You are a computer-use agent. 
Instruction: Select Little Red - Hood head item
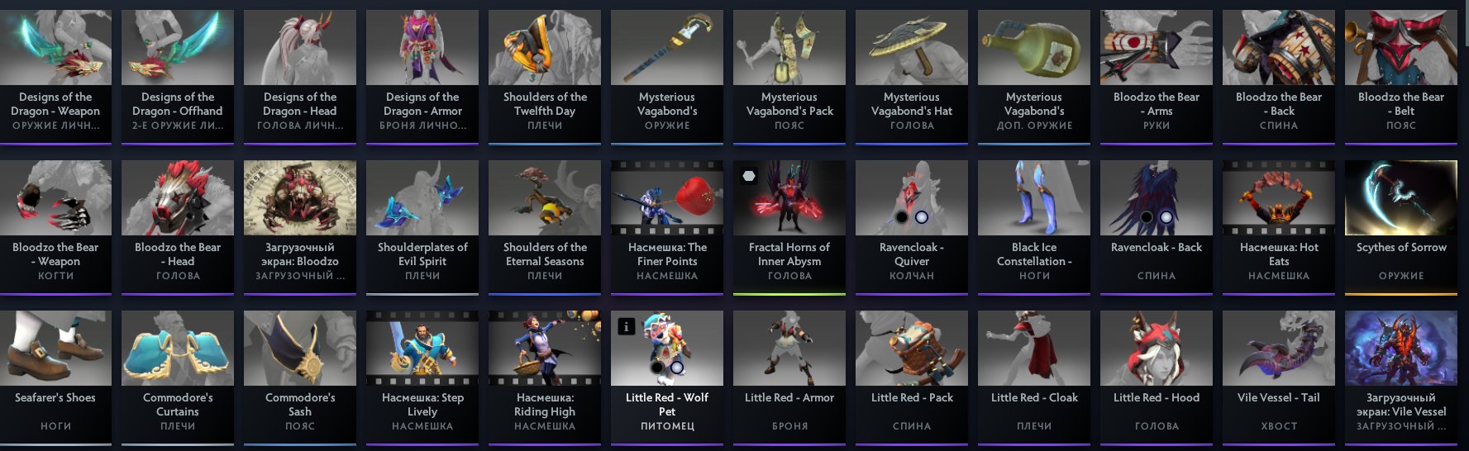tap(1157, 378)
